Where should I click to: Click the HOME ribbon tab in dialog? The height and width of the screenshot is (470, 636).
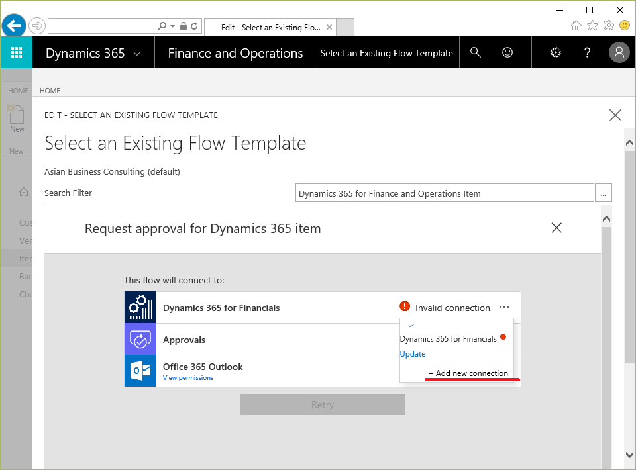[x=50, y=91]
